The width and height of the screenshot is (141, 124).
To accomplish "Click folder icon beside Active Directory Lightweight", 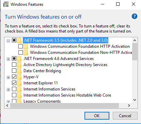I will point(19,65).
